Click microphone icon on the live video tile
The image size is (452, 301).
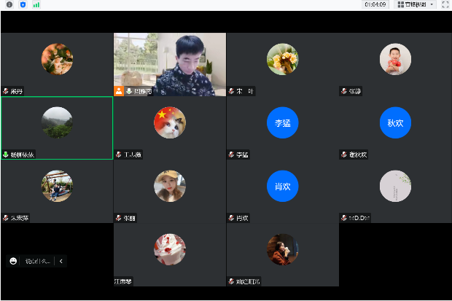point(129,91)
